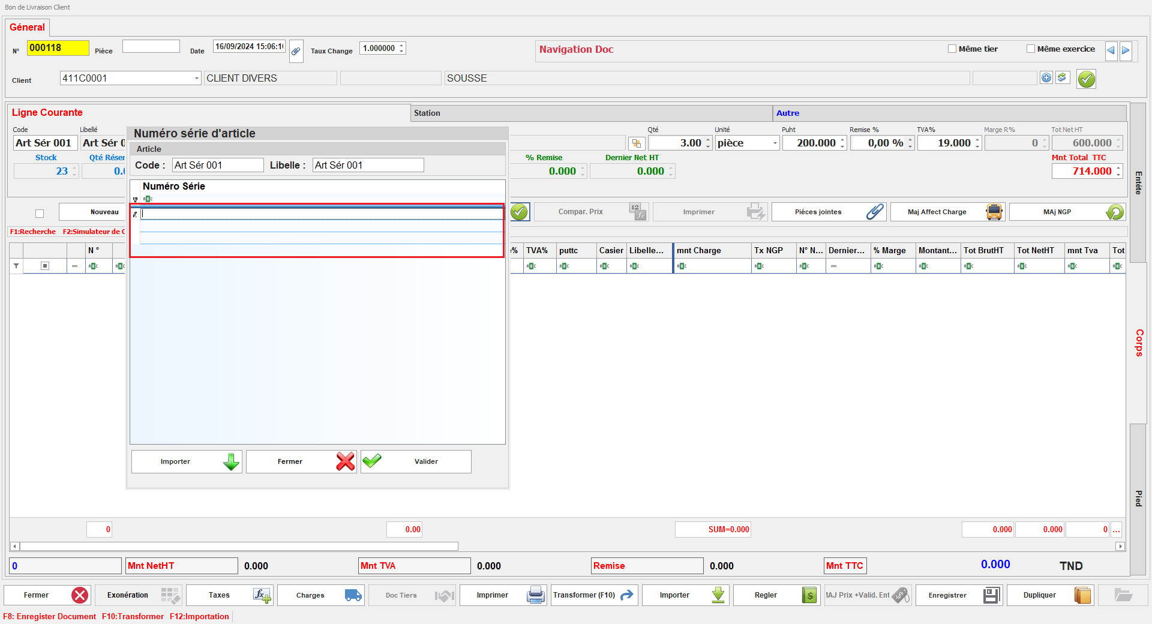Click the Date field 16/09/2024

[x=249, y=46]
